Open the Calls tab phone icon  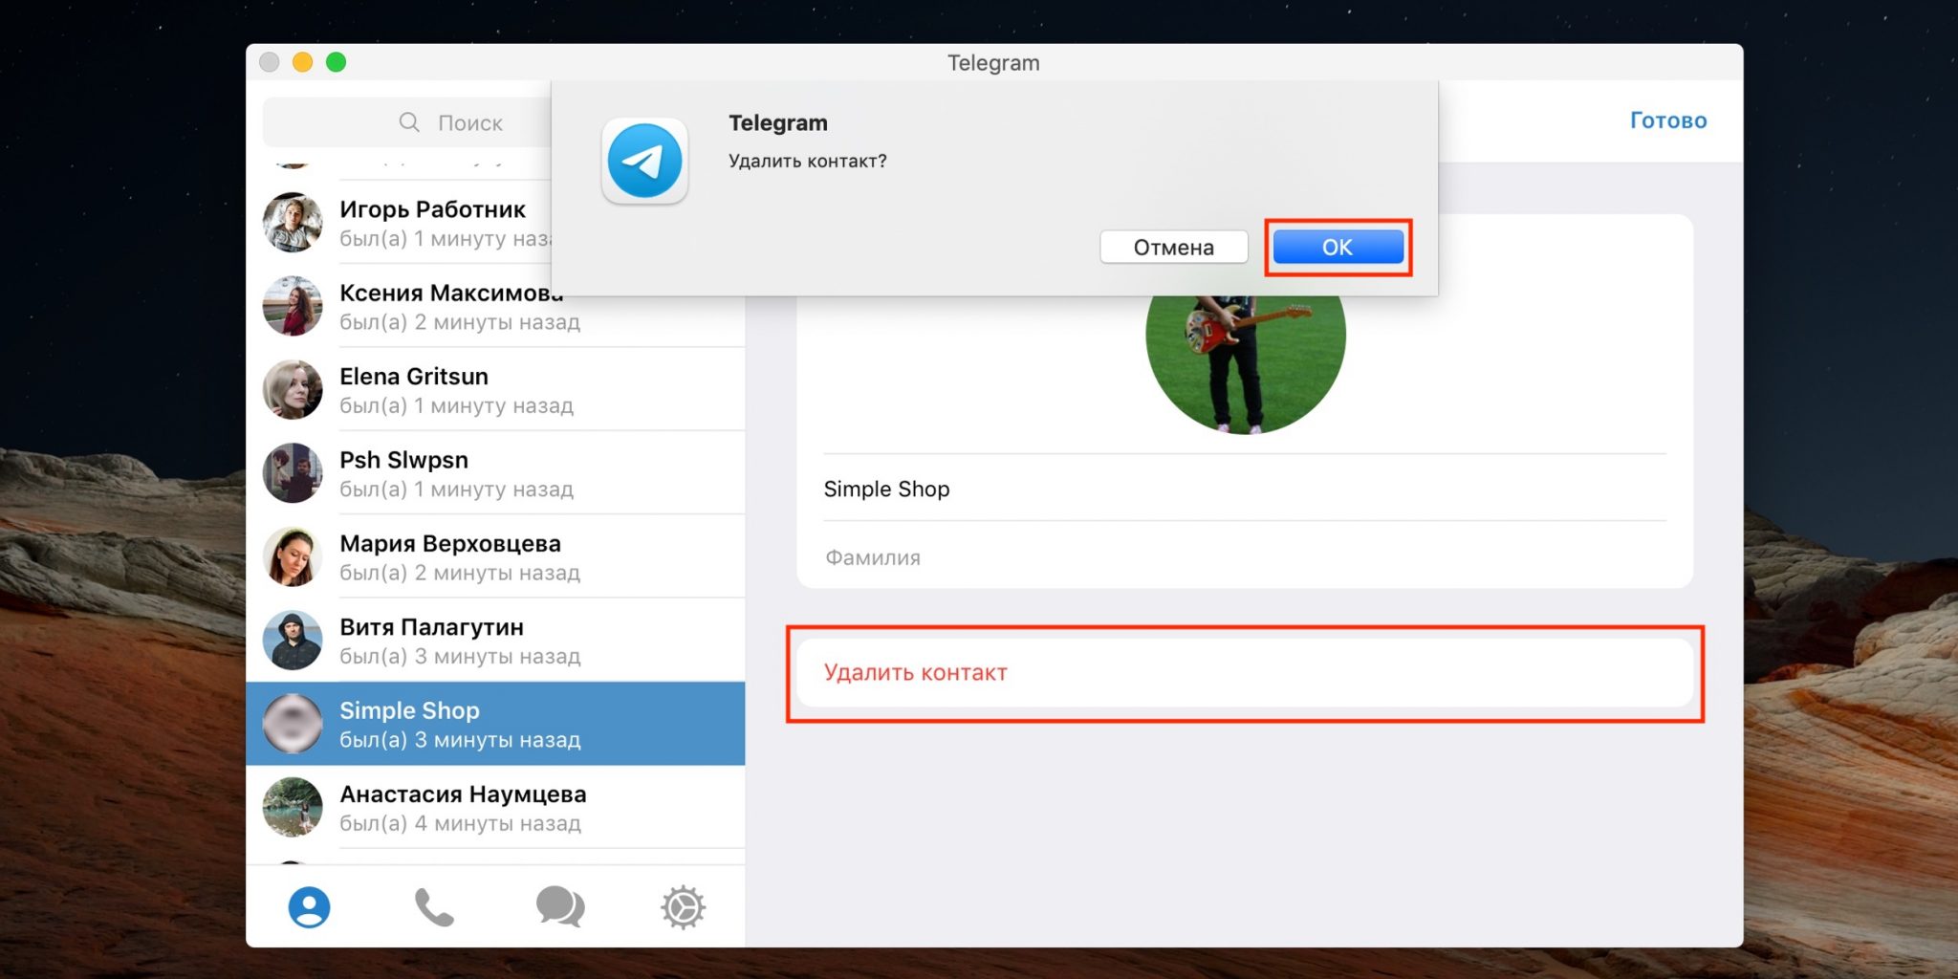click(x=433, y=906)
